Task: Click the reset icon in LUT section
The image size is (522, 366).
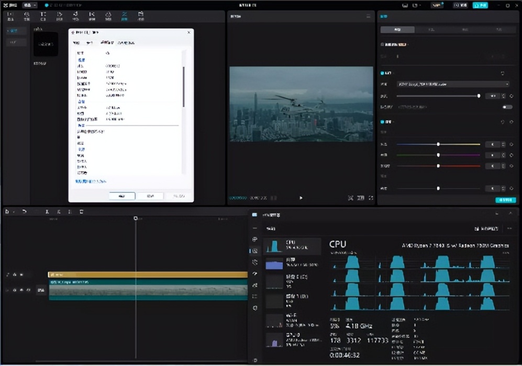Action: tap(503, 73)
